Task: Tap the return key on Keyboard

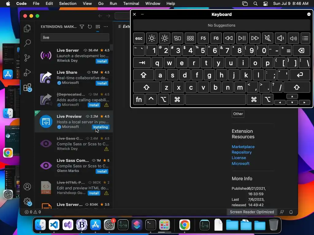Action: (x=300, y=75)
